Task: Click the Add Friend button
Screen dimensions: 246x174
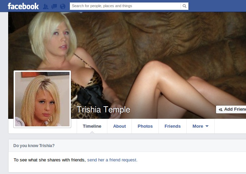Action: pos(231,109)
